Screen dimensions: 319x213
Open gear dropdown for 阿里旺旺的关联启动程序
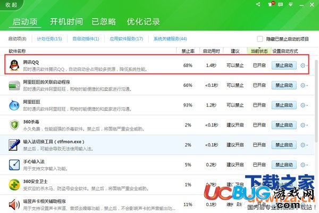tap(304, 85)
